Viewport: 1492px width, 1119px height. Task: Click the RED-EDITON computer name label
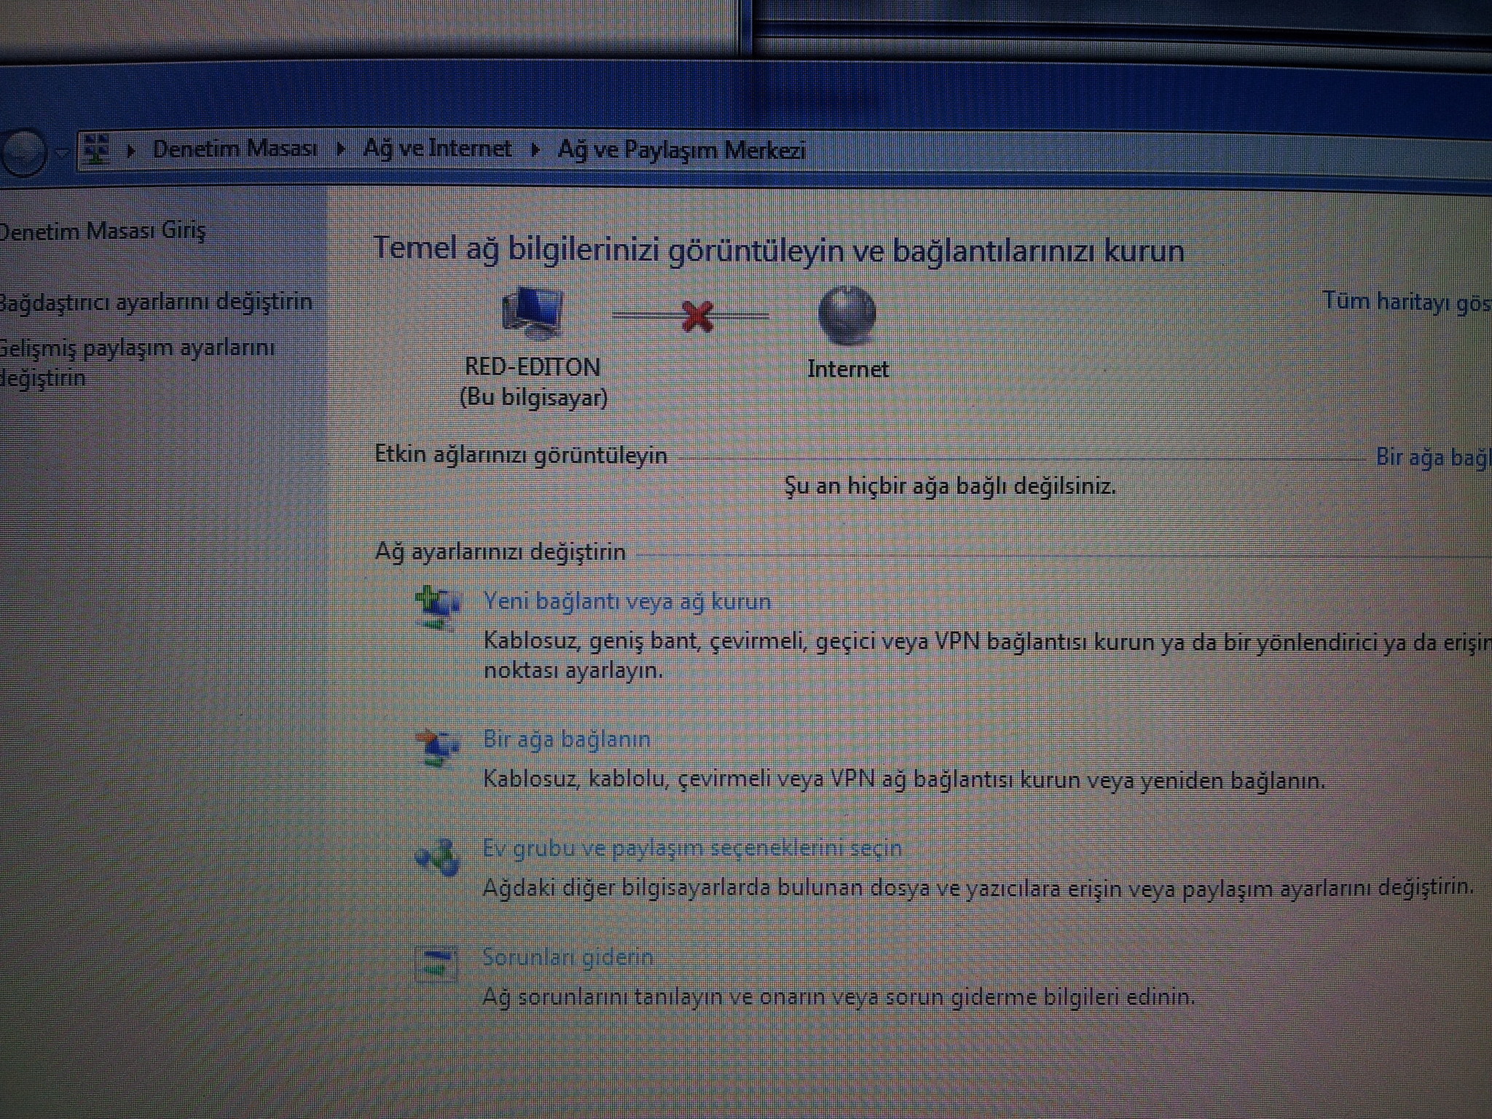(x=533, y=366)
